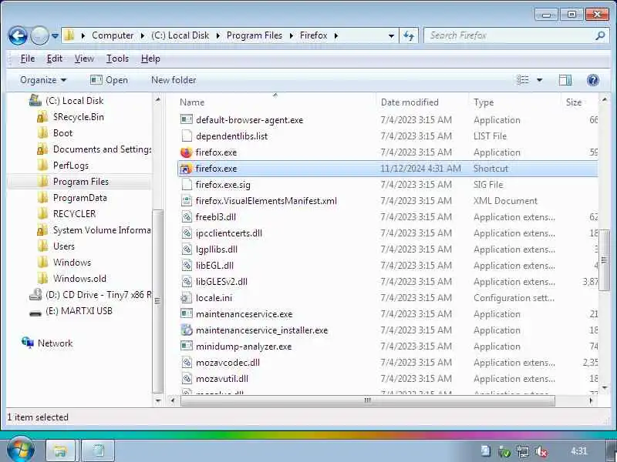
Task: Click the Network icon in navigation pane
Action: [x=28, y=343]
